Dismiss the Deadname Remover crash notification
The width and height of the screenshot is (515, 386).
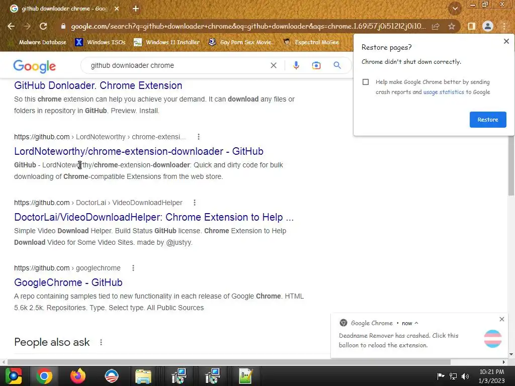click(501, 319)
